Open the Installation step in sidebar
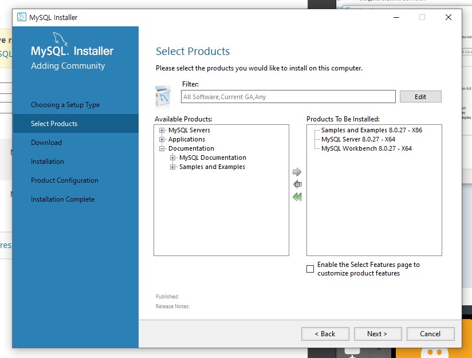The width and height of the screenshot is (472, 358). pos(48,162)
